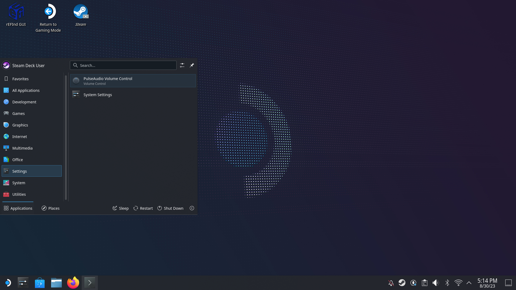Launch Firefox from the taskbar
This screenshot has width=516, height=290.
[73, 282]
